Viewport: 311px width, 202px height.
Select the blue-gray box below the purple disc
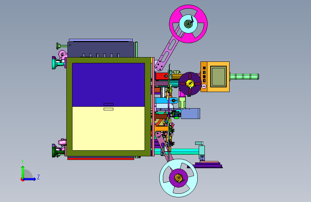[190, 114]
